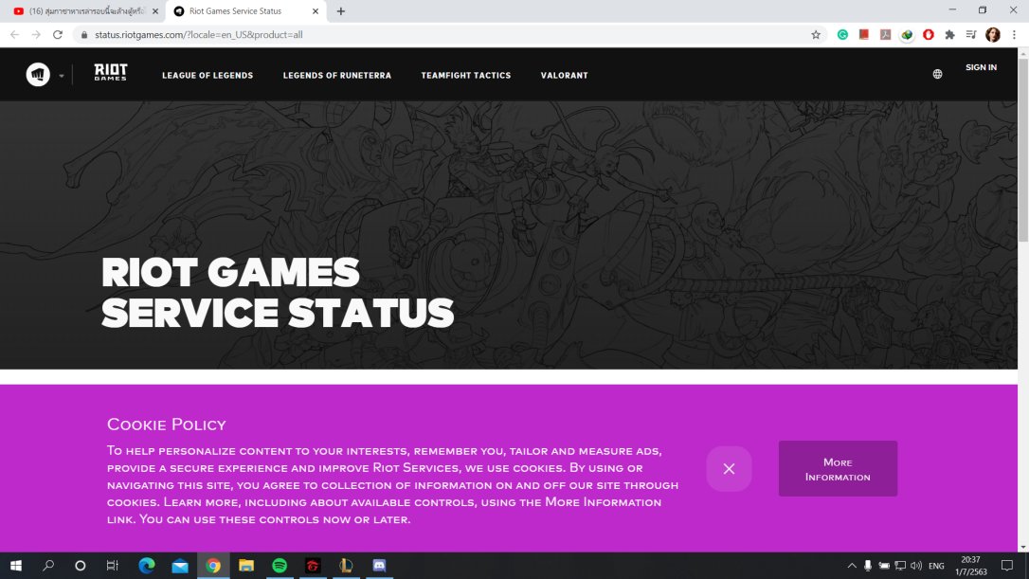Open Discord from the taskbar

coord(379,565)
